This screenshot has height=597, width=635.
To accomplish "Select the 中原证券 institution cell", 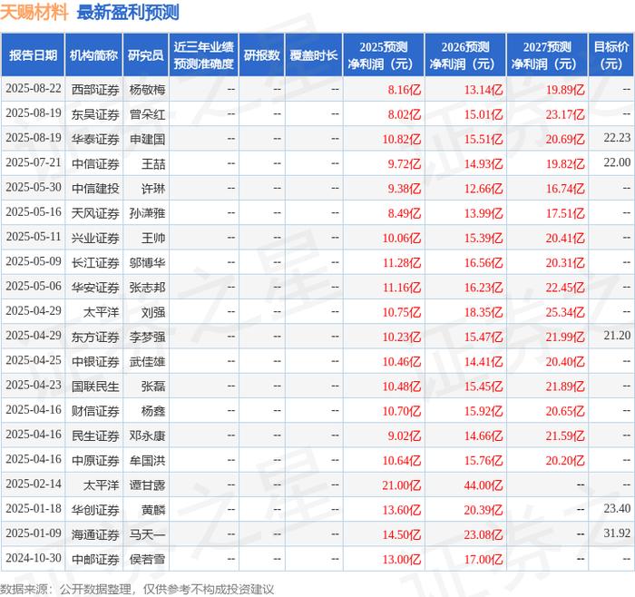I will (x=95, y=460).
